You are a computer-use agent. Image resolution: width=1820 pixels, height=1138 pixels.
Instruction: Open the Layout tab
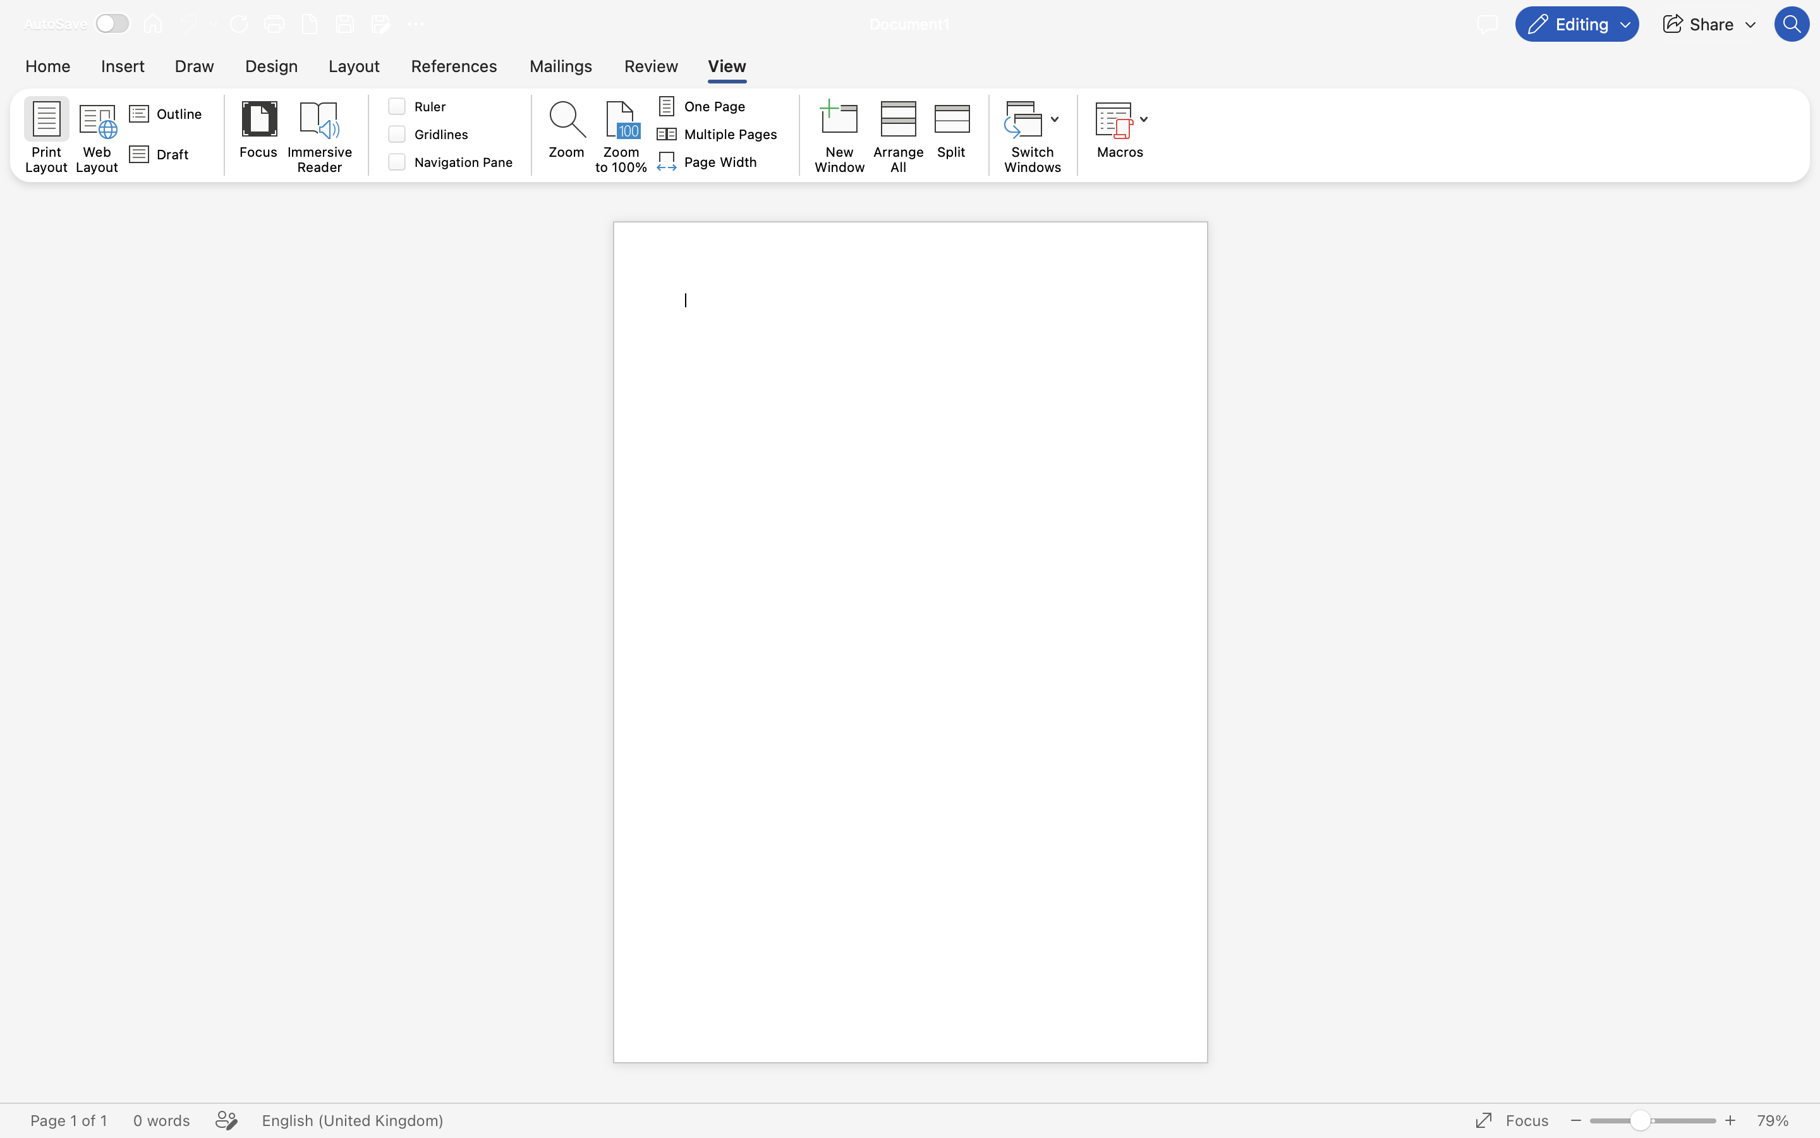pos(353,66)
